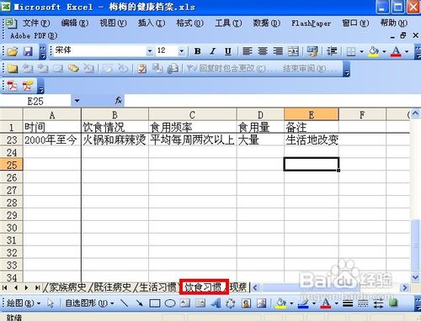Open the Adobe PDF menu
This screenshot has width=421, height=321.
34,36
